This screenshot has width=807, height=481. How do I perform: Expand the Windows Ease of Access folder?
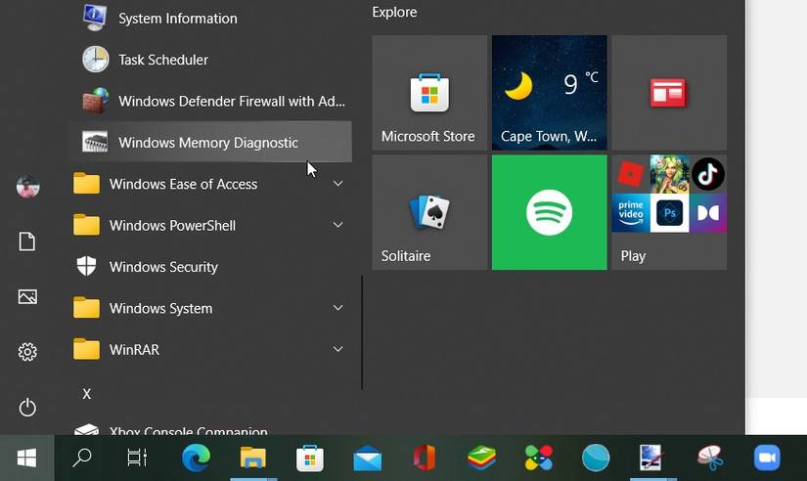(x=210, y=184)
